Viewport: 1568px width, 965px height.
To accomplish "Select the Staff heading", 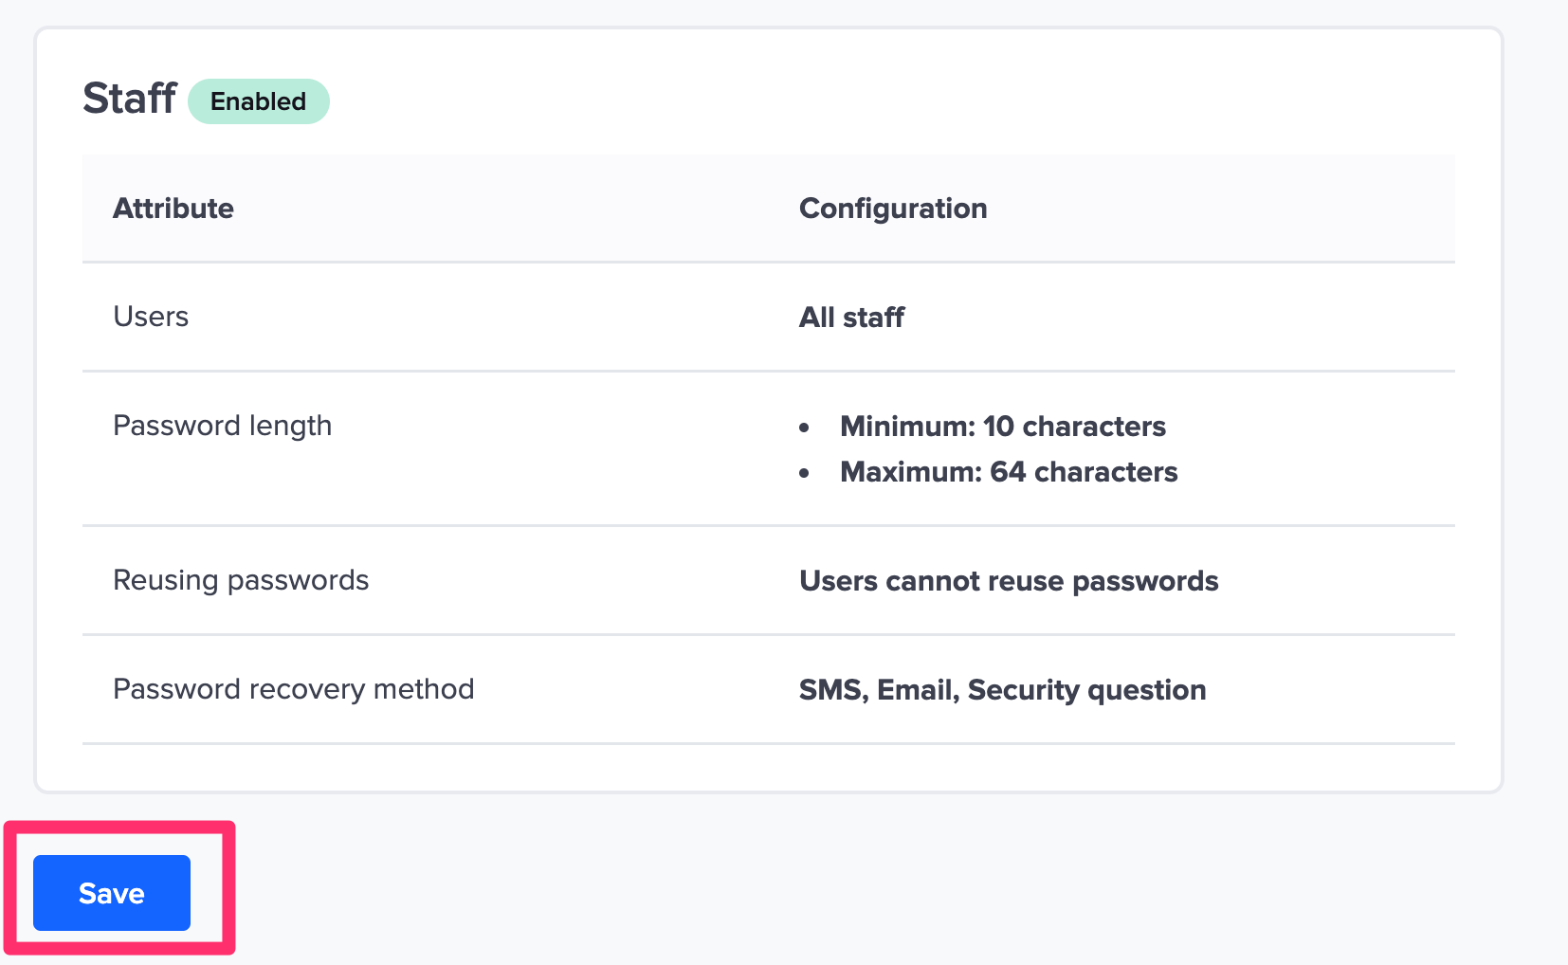I will (x=130, y=99).
